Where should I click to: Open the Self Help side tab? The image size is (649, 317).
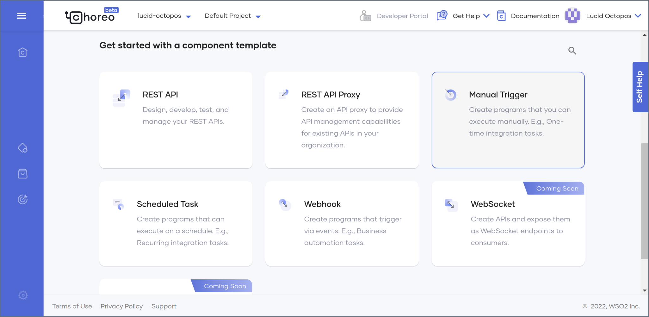tap(640, 87)
